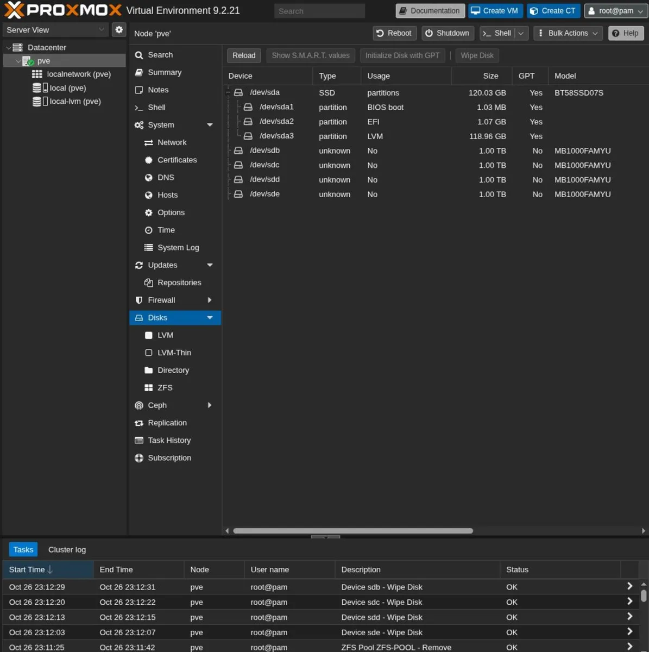Expand the Ceph menu section
The height and width of the screenshot is (652, 649).
[x=210, y=405]
